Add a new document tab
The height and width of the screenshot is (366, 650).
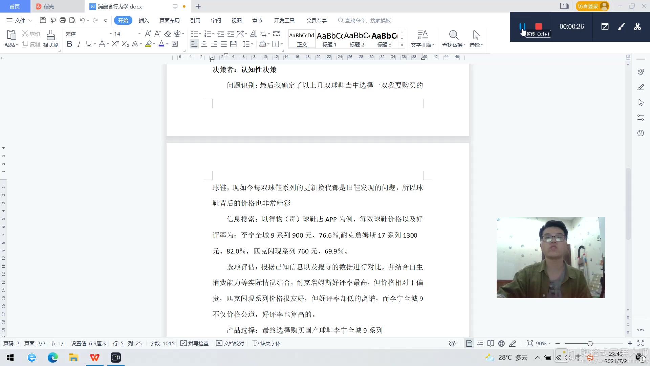(x=198, y=6)
